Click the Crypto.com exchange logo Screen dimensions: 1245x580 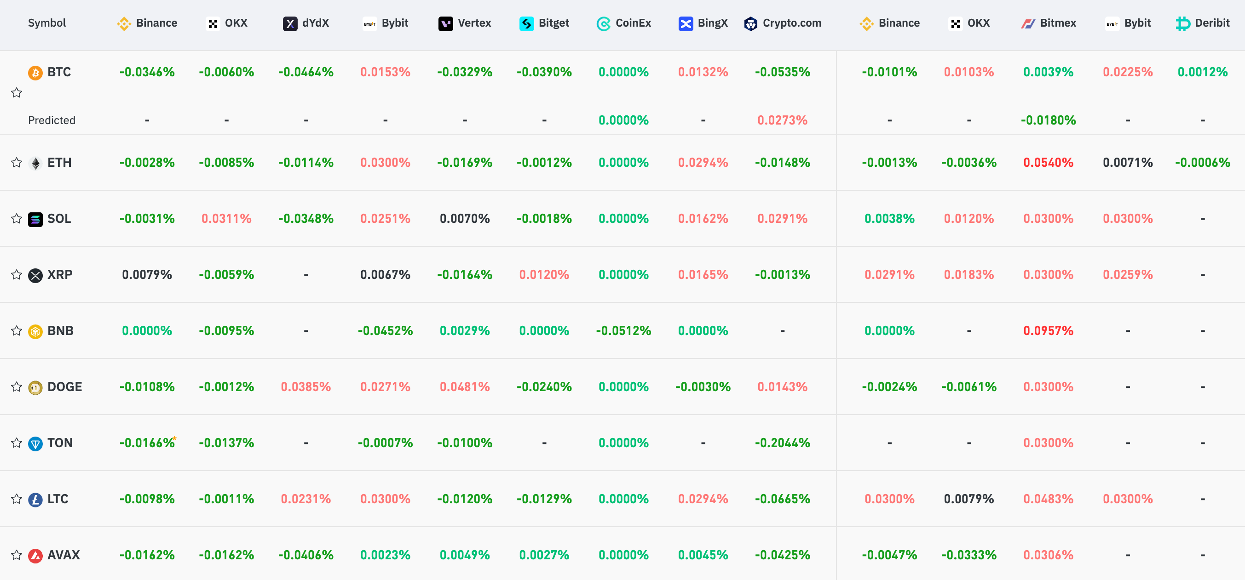point(750,23)
